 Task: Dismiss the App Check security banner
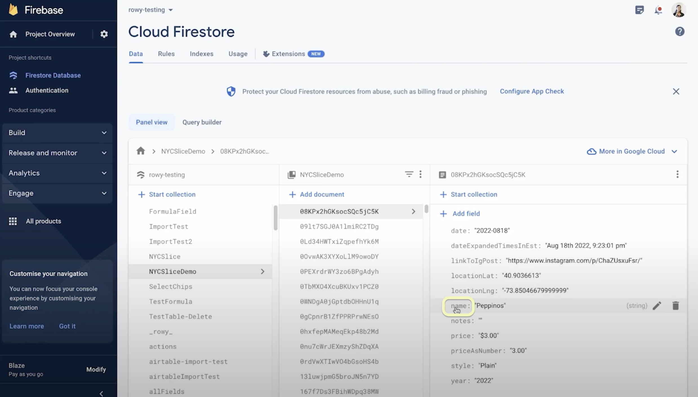click(x=676, y=91)
